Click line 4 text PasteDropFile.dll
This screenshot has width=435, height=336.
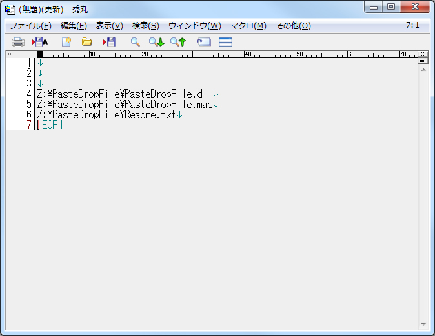point(168,94)
